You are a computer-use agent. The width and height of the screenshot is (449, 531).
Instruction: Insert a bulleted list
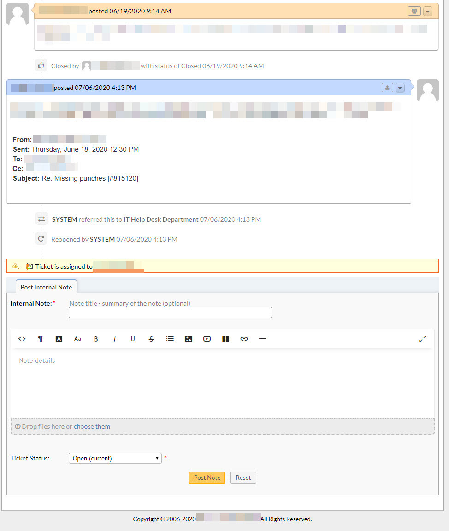(x=170, y=339)
